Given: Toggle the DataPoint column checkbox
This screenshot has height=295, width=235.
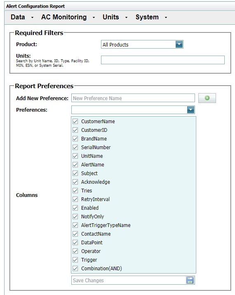Looking at the screenshot, I should click(x=75, y=243).
